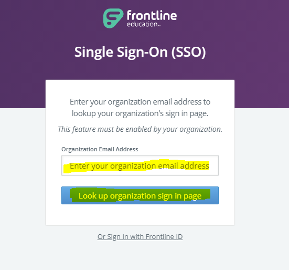Screen dimensions: 289x270
Task: Click "Look up" at the start of the blue button
Action: point(93,196)
